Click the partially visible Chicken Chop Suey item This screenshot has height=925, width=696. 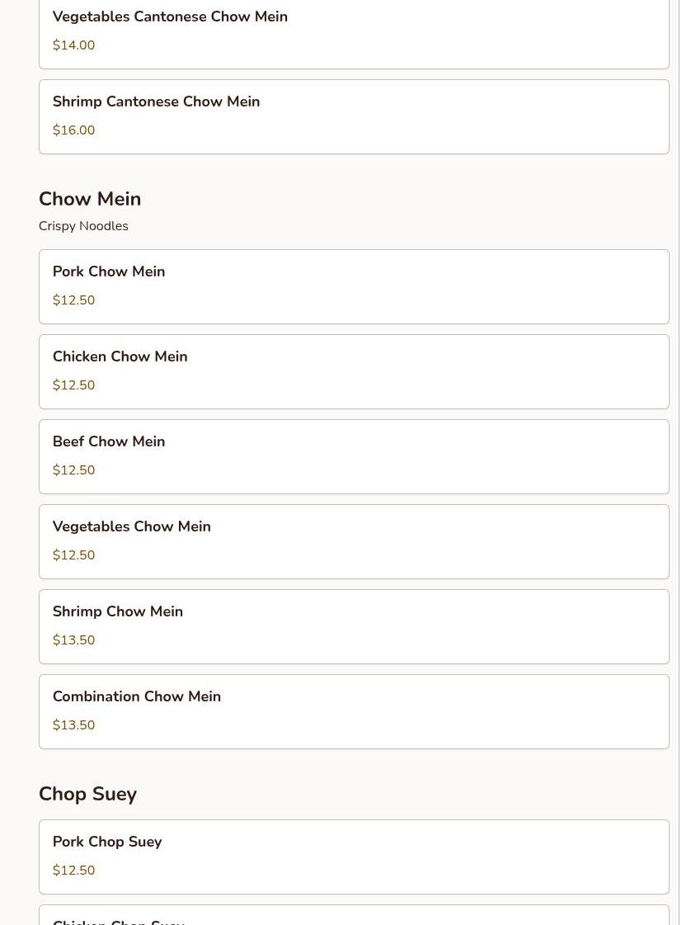coord(119,920)
